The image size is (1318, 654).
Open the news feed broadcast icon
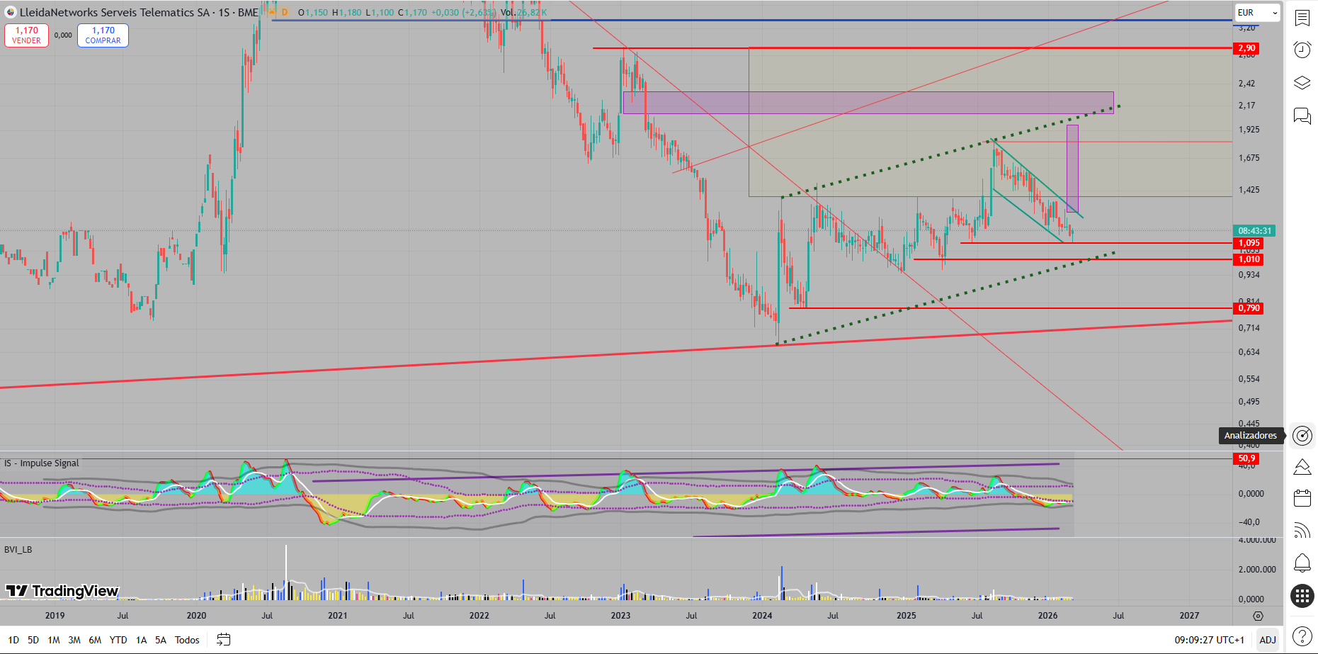coord(1302,531)
